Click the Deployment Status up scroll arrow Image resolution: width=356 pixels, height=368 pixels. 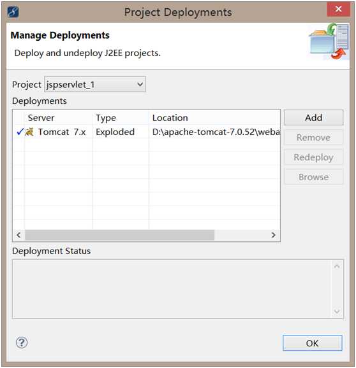coord(337,266)
